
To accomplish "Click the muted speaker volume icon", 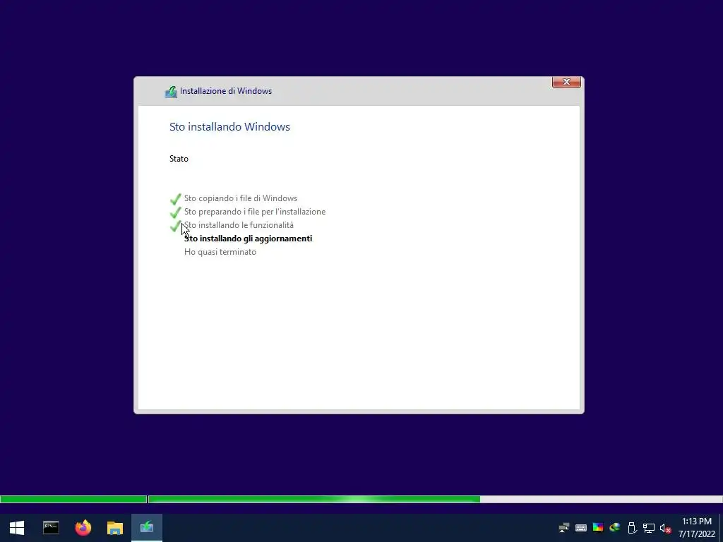I will tap(665, 528).
